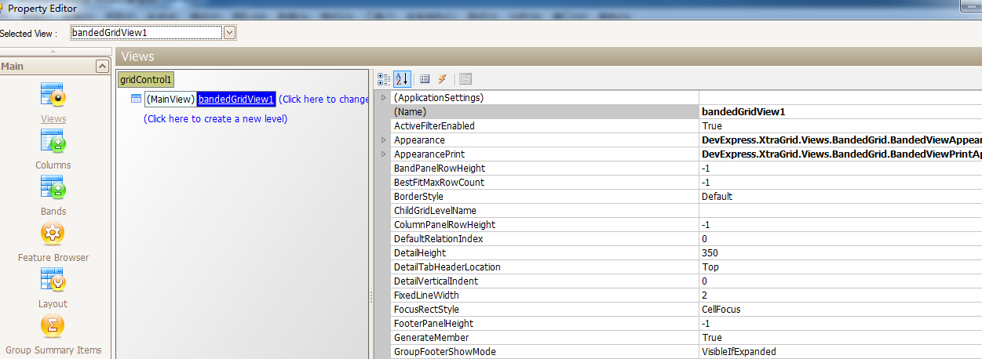Select the BandPanelRowHeight property
Screen dimensions: 982x359
(545, 169)
